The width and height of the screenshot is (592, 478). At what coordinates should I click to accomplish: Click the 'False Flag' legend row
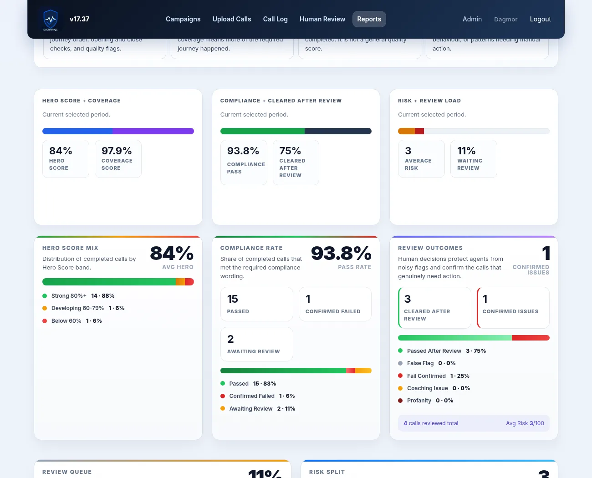[427, 363]
